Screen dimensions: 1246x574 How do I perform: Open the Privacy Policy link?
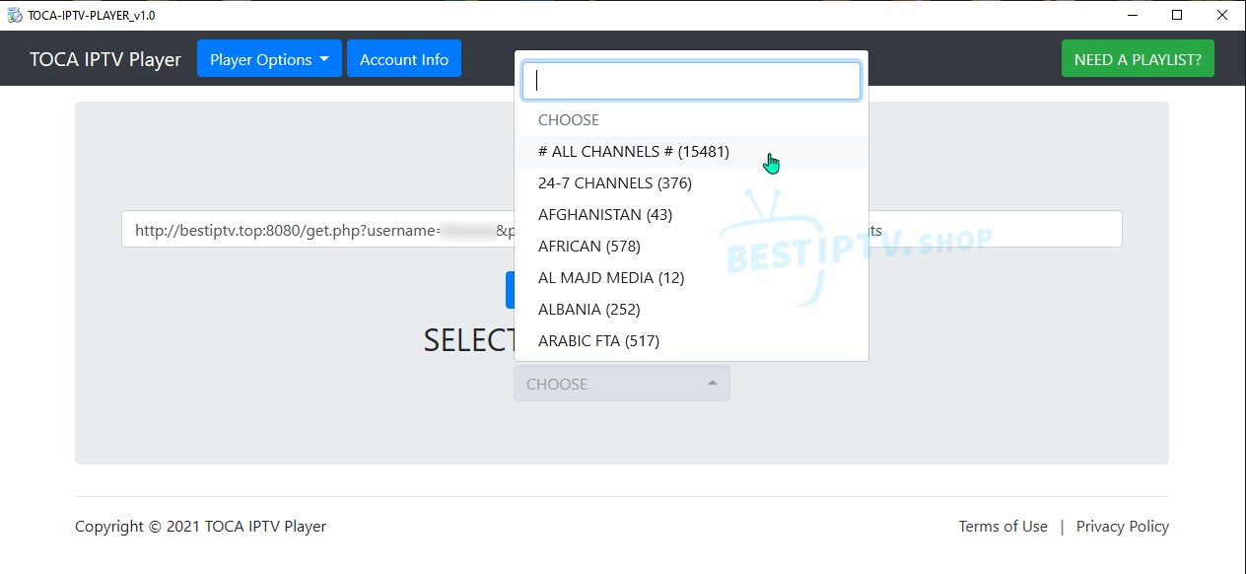pyautogui.click(x=1123, y=527)
